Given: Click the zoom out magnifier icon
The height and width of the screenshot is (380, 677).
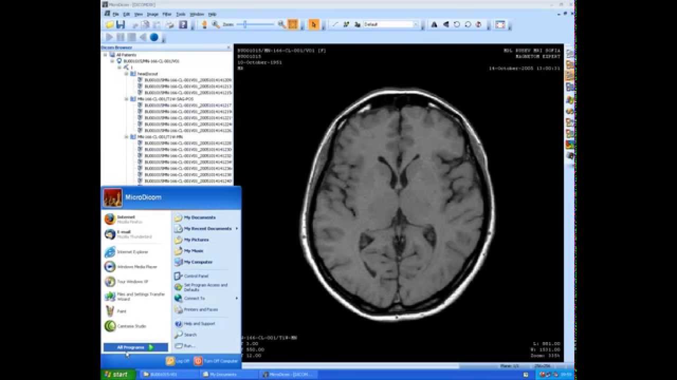Looking at the screenshot, I should point(216,24).
